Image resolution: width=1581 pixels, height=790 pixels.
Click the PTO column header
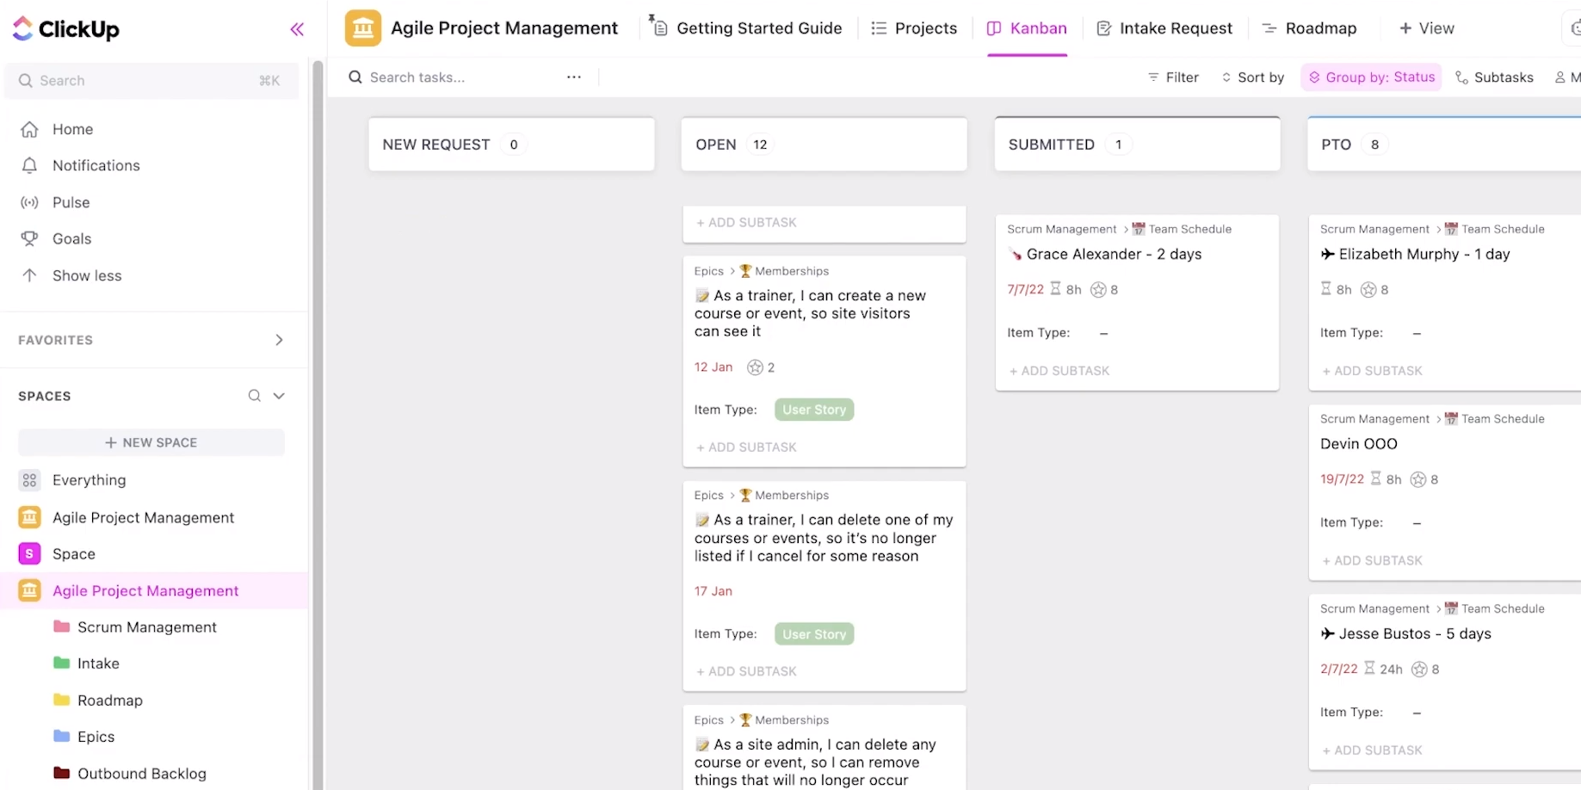click(x=1444, y=145)
